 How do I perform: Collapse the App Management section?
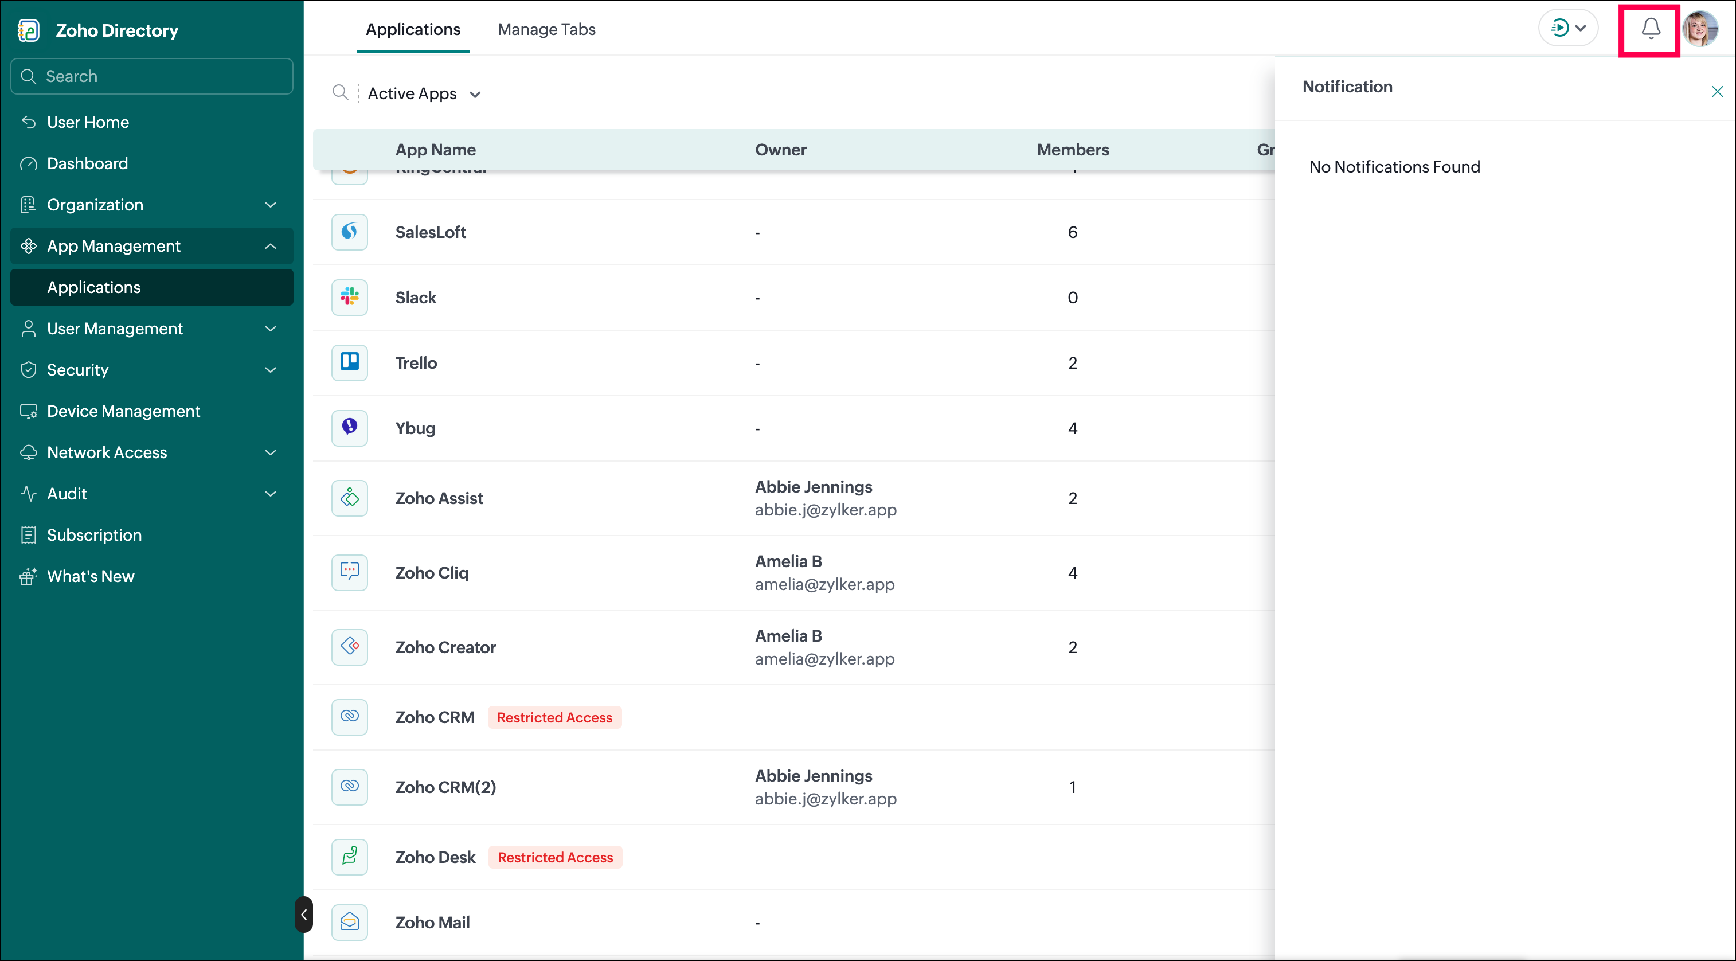pyautogui.click(x=151, y=246)
